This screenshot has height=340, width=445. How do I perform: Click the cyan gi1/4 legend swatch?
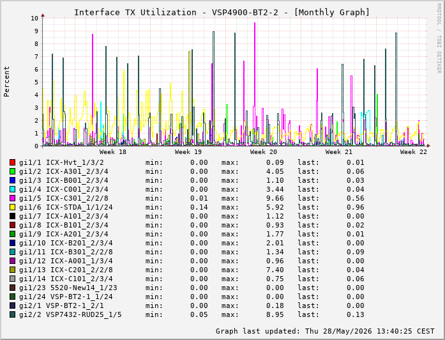(12, 189)
